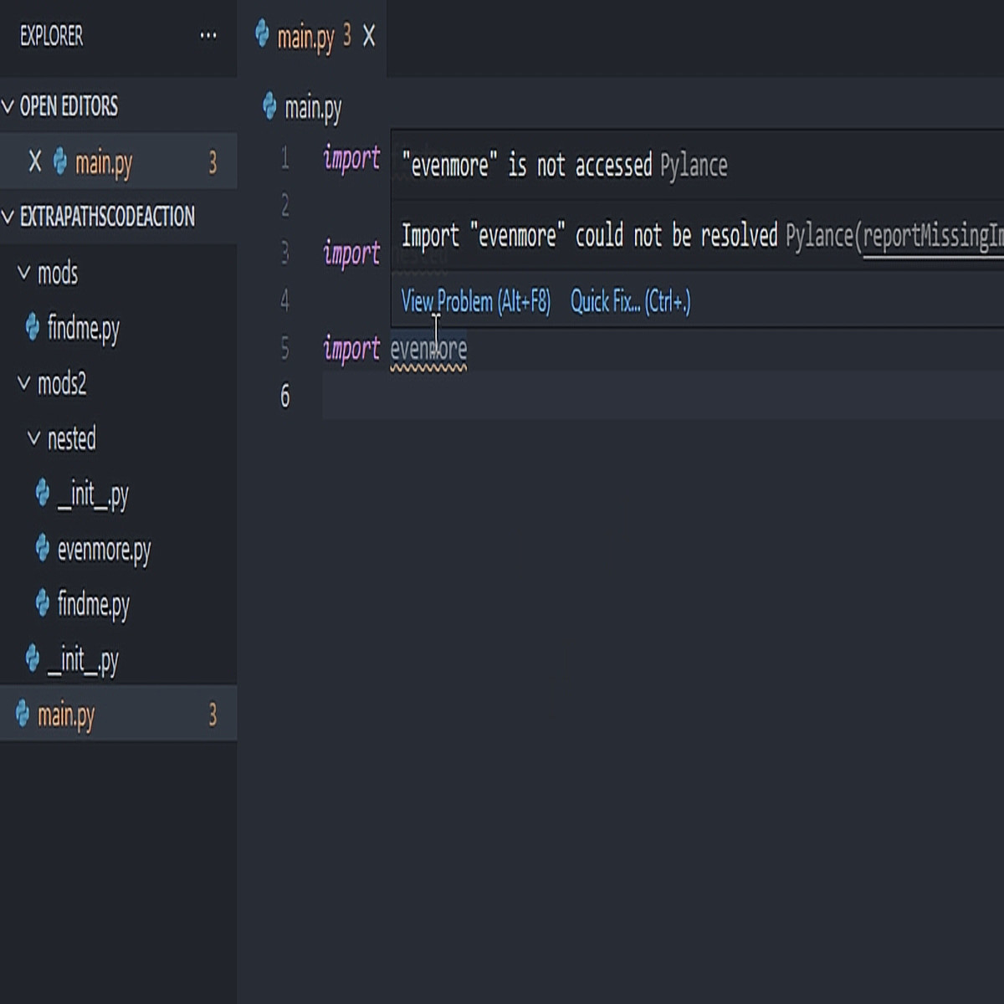
Task: Open the More Actions ellipsis in Explorer
Action: [x=207, y=35]
